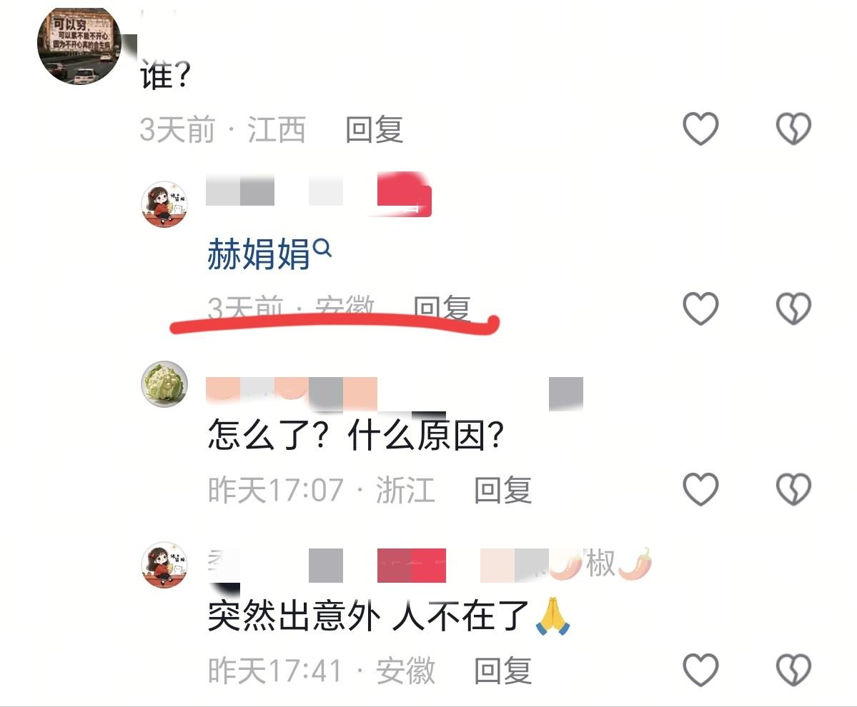The image size is (857, 707).
Task: Tap broken heart on 赫娟娟 reply
Action: point(793,309)
